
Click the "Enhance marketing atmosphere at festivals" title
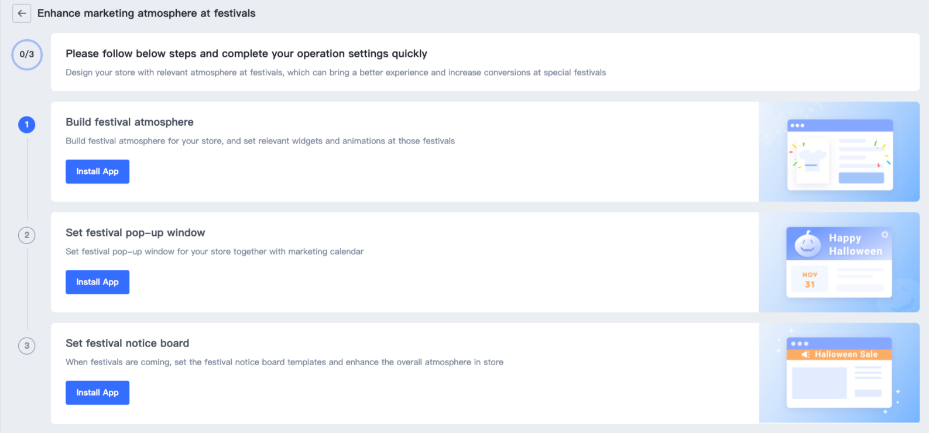146,13
